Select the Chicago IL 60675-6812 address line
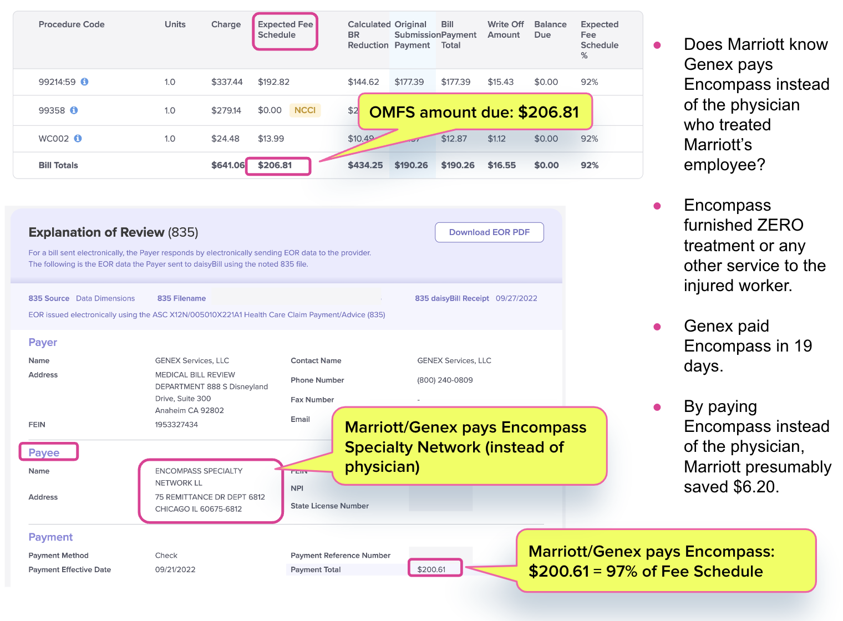This screenshot has width=843, height=621. pos(199,509)
